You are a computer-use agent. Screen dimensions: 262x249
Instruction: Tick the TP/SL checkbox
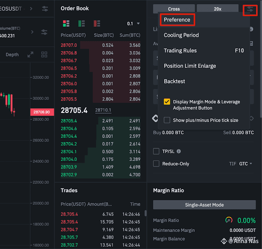[156, 151]
